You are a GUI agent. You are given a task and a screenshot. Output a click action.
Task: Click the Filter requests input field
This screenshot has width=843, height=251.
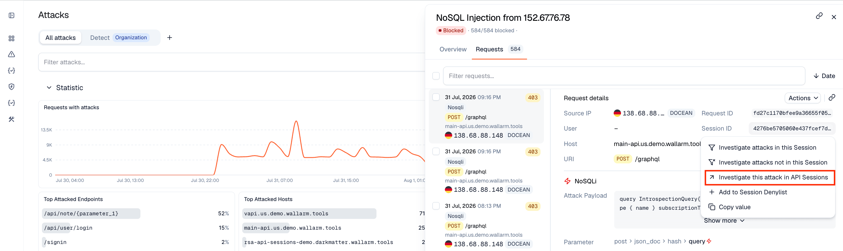[x=624, y=76]
